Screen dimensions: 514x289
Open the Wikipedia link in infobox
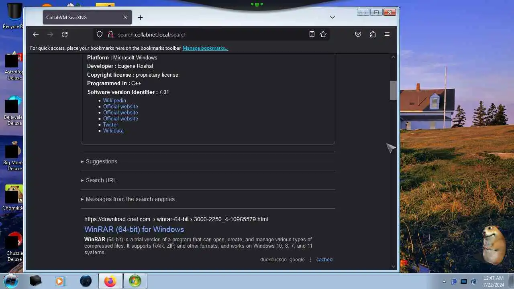pyautogui.click(x=114, y=101)
